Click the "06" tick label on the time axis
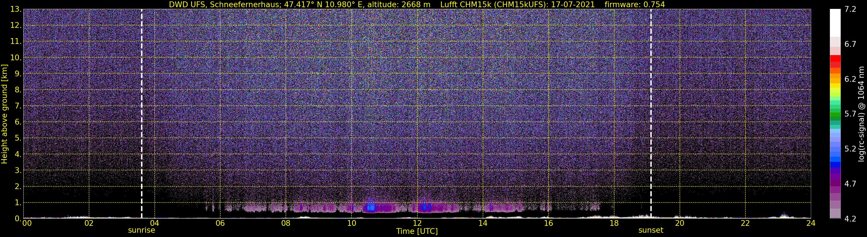Image resolution: width=867 pixels, height=237 pixels. point(220,224)
